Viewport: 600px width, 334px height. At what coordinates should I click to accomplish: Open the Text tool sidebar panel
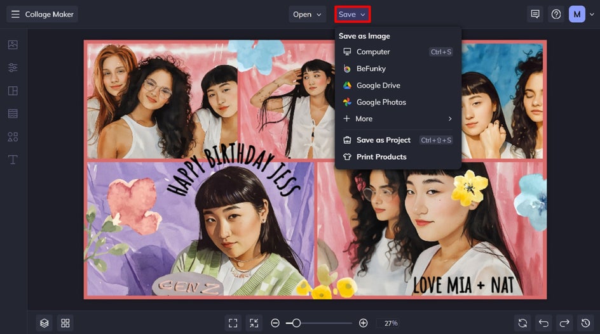(13, 160)
